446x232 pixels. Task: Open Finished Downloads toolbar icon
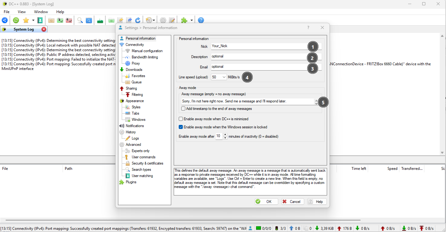pos(60,20)
